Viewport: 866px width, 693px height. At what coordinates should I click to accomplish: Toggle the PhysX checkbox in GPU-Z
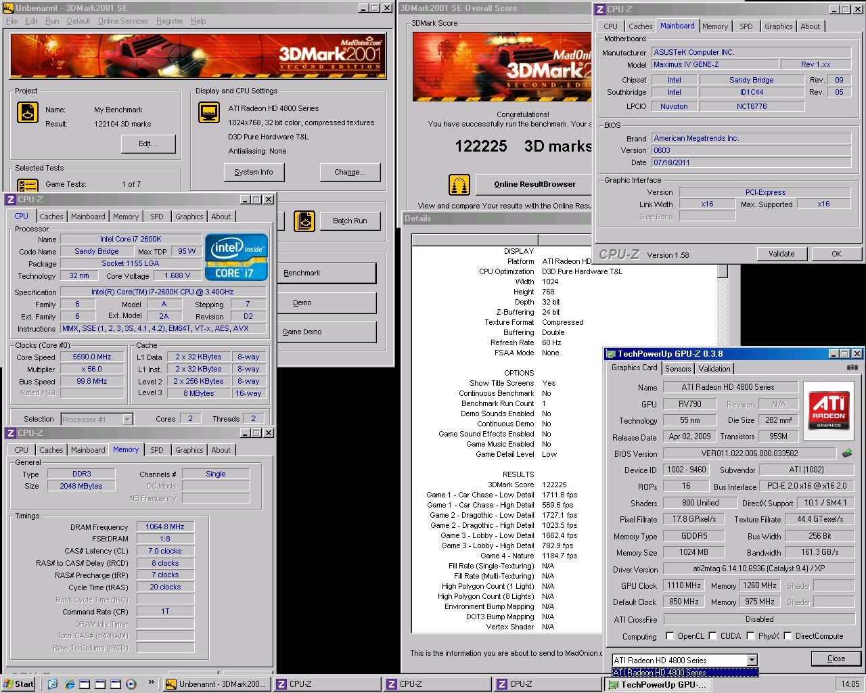pos(750,636)
